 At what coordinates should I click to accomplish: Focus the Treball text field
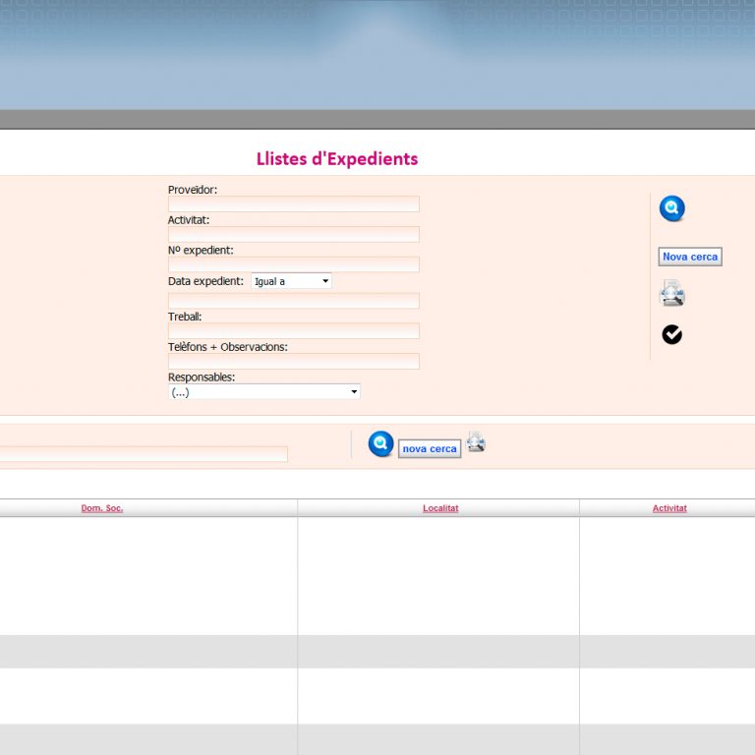tap(293, 331)
